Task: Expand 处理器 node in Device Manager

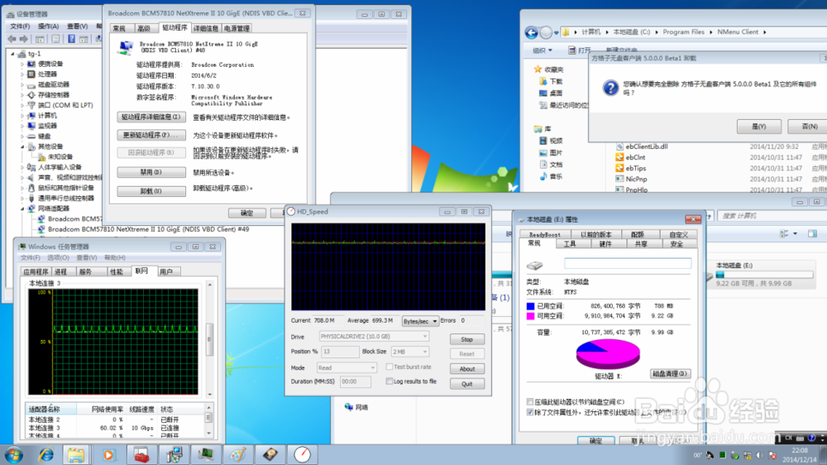Action: coord(22,74)
